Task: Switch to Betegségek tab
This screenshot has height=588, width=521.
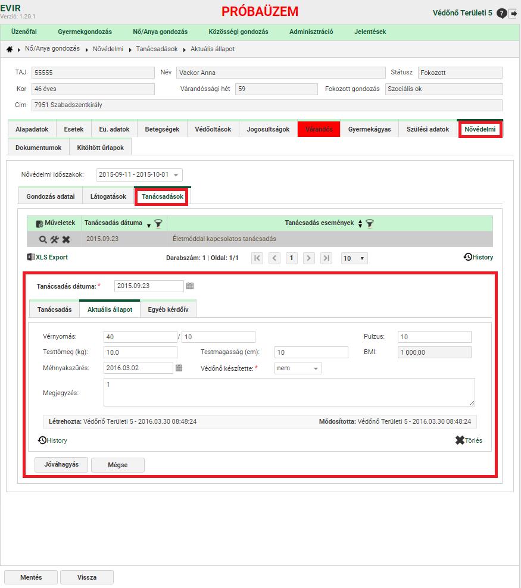Action: point(162,129)
